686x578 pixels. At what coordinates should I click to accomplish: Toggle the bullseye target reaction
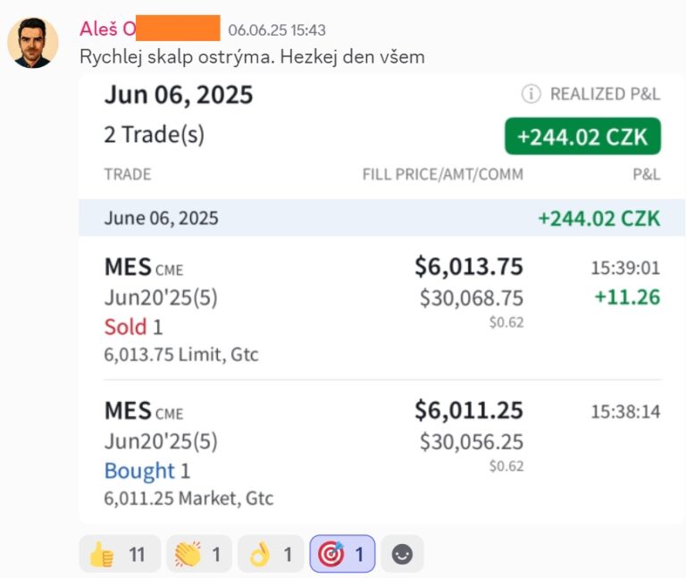pos(343,554)
